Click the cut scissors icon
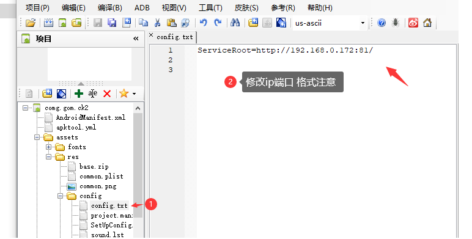This screenshot has width=472, height=239. tap(157, 23)
